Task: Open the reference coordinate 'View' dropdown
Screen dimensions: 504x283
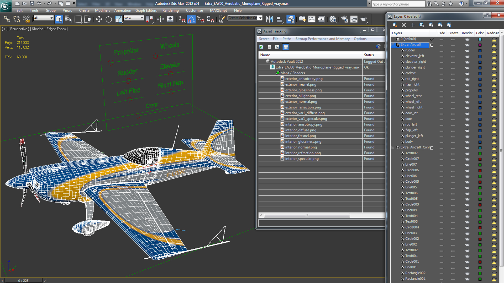Action: tap(134, 18)
